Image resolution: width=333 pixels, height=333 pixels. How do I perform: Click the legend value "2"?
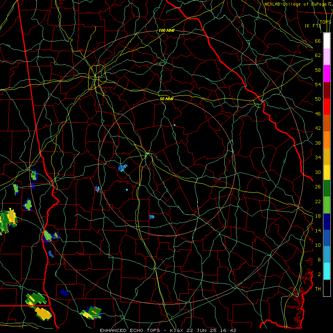click(x=319, y=275)
